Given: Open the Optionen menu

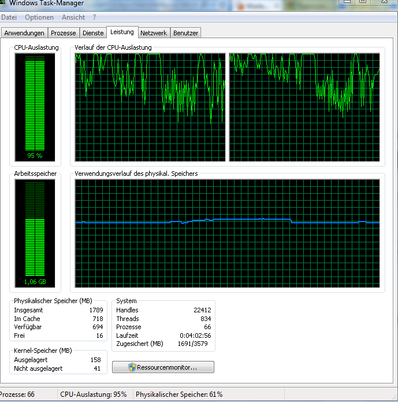Looking at the screenshot, I should 39,17.
